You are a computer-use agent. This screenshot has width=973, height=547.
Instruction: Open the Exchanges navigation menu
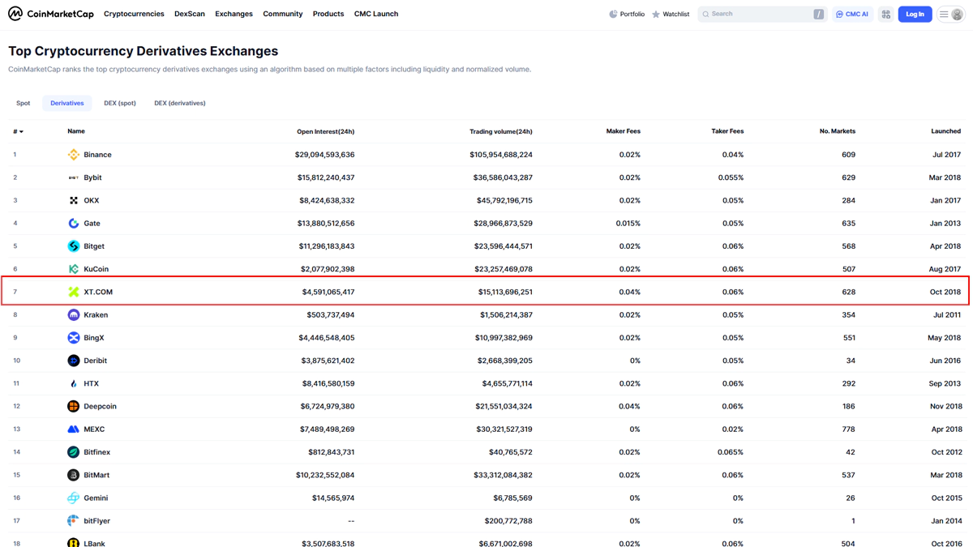(x=234, y=14)
